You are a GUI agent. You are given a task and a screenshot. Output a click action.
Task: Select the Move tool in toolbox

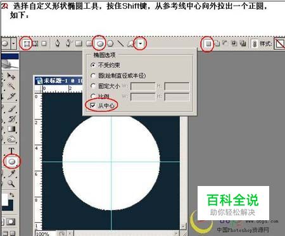pyautogui.click(x=11, y=76)
